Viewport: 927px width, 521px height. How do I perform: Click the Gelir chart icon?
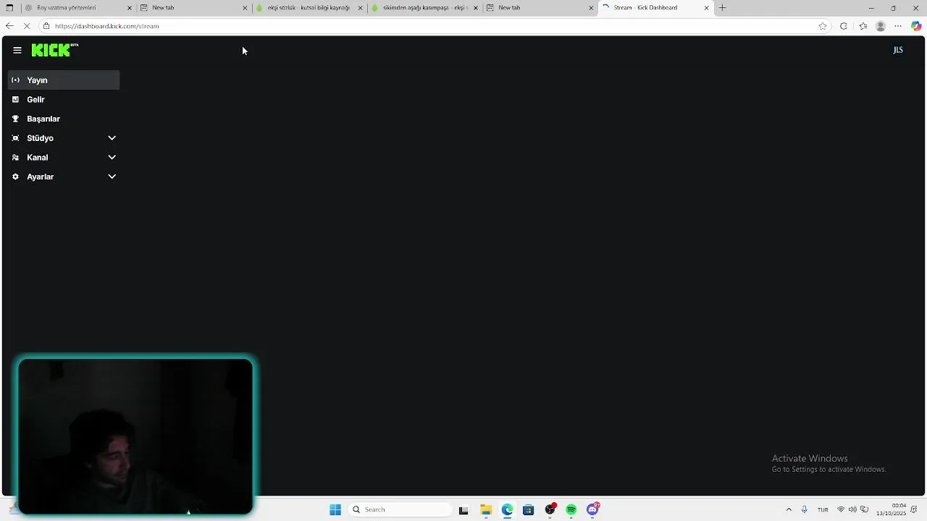(15, 99)
